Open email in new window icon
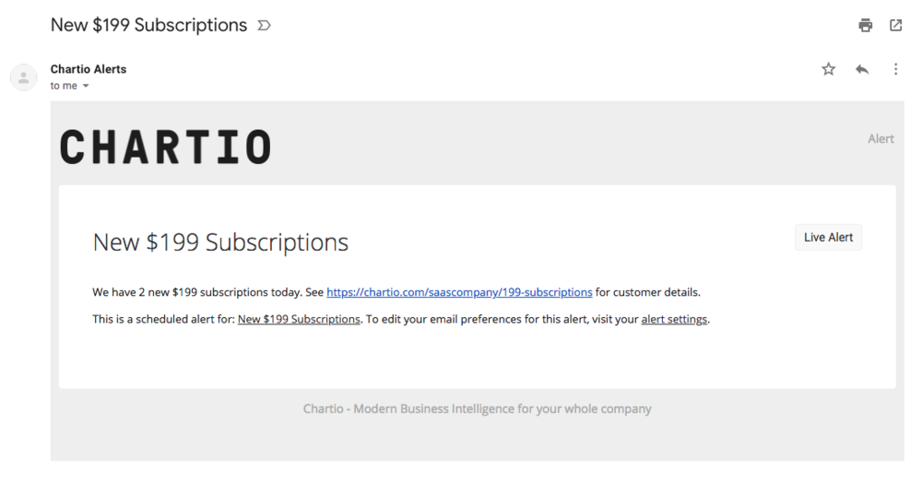This screenshot has height=482, width=922. [895, 25]
